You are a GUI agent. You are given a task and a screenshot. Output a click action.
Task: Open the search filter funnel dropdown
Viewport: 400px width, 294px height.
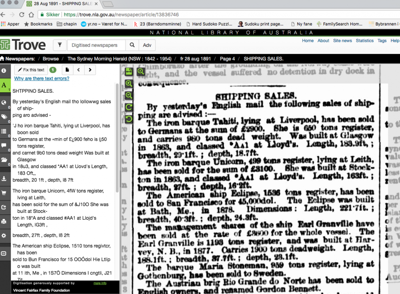point(60,45)
